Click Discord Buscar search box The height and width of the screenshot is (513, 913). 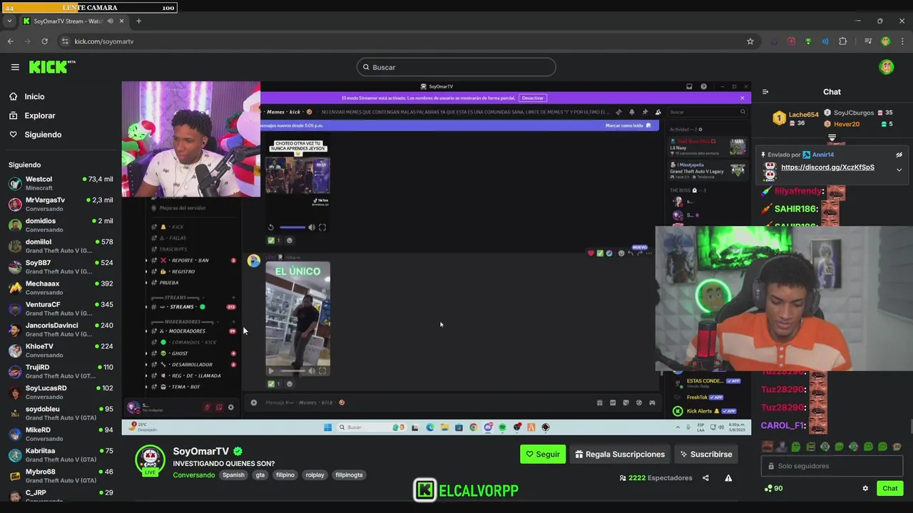[708, 112]
